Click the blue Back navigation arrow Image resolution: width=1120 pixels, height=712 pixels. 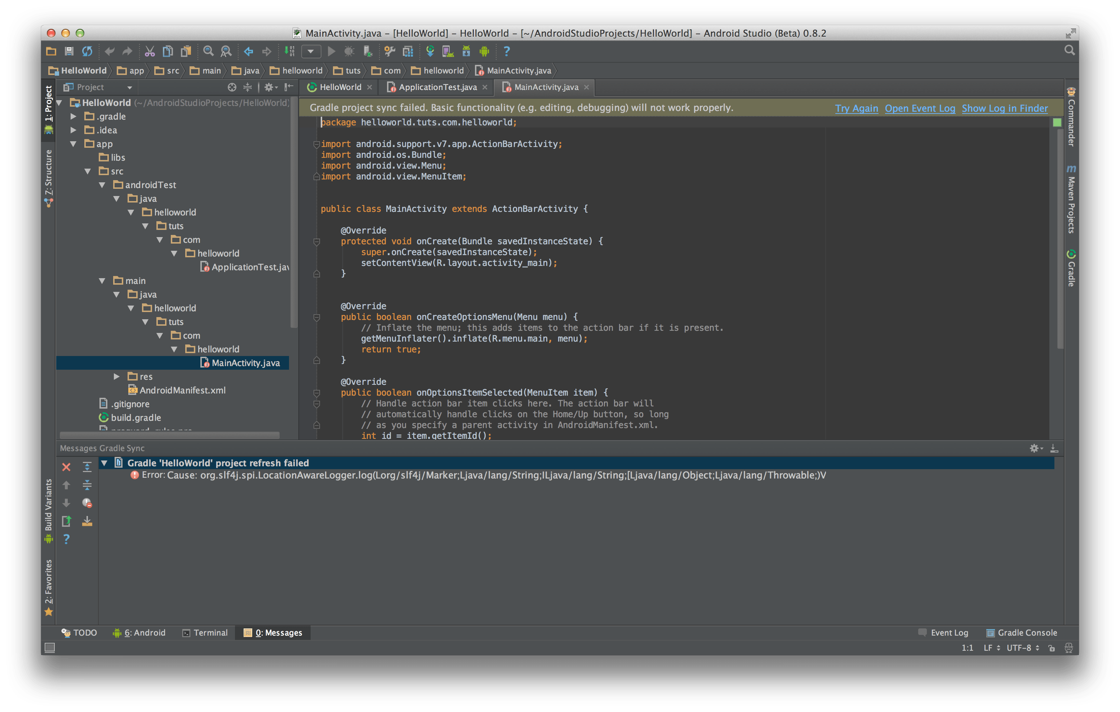coord(249,51)
